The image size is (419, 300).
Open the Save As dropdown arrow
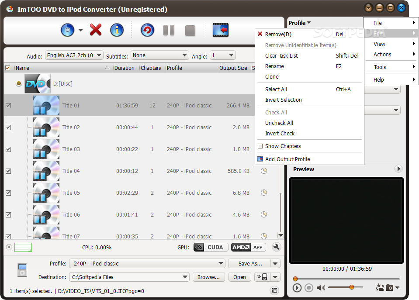(275, 264)
